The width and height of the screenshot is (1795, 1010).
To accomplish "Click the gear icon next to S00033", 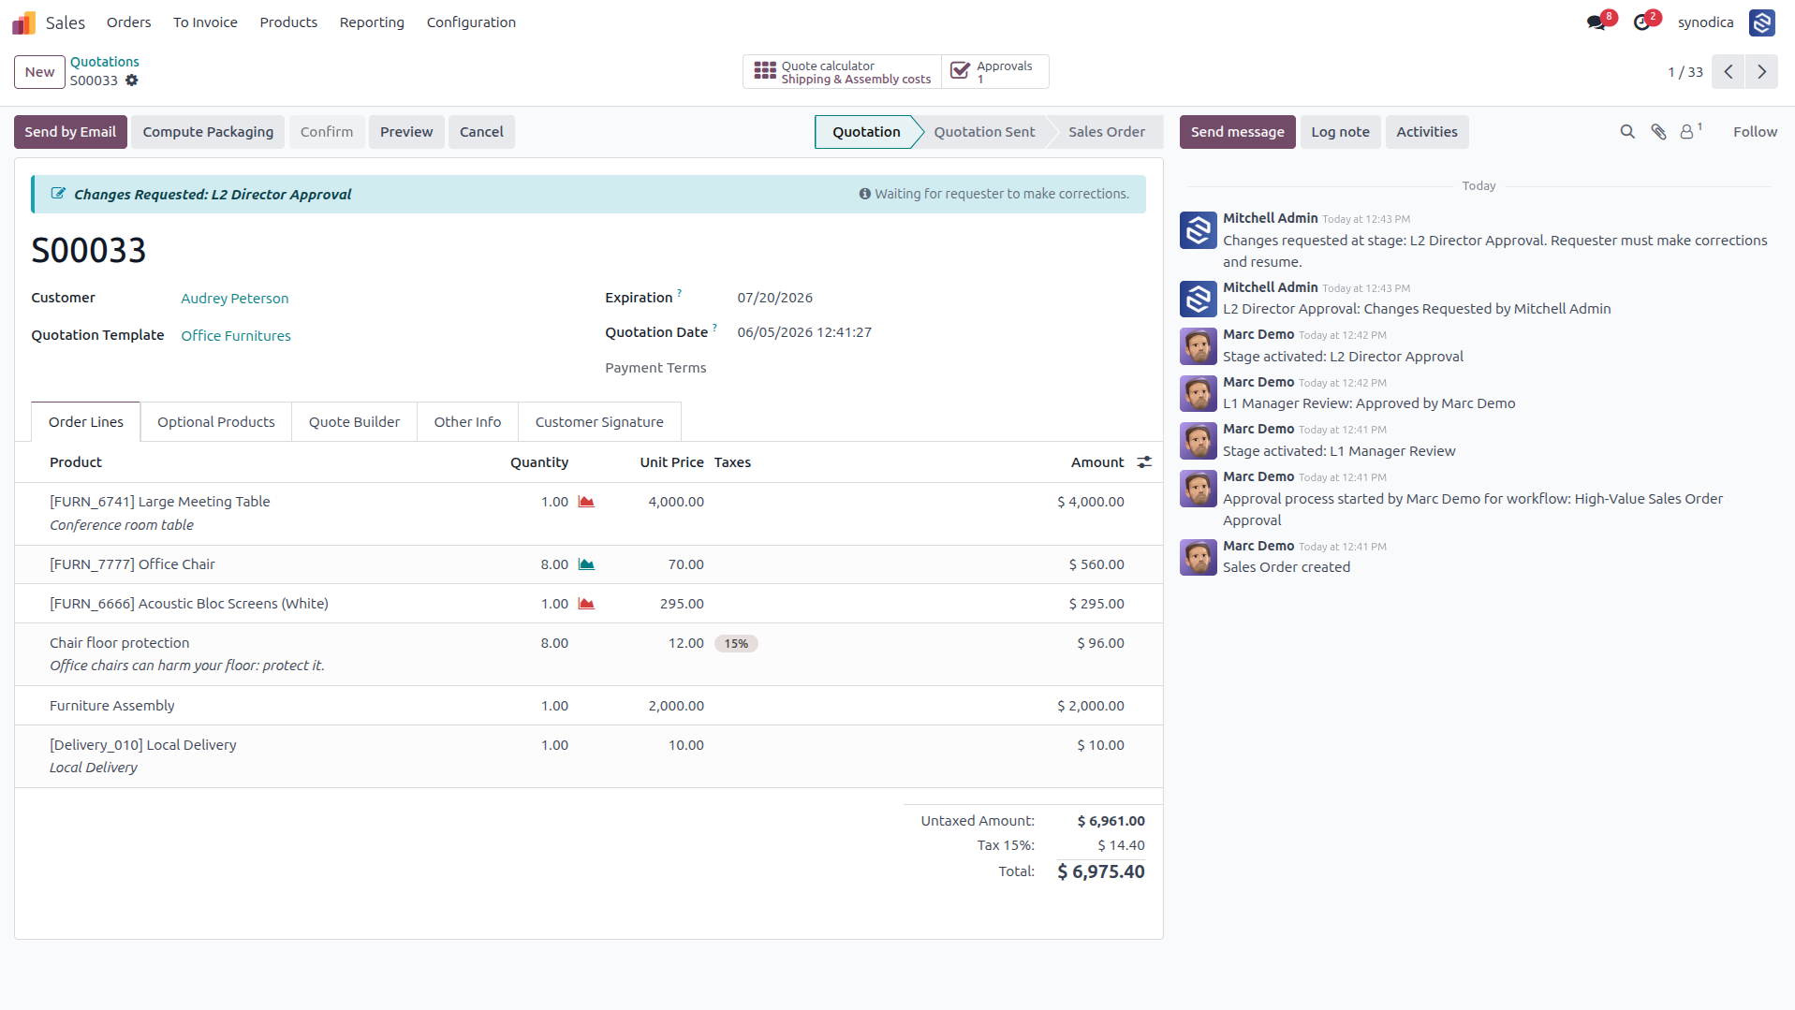I will coord(132,81).
